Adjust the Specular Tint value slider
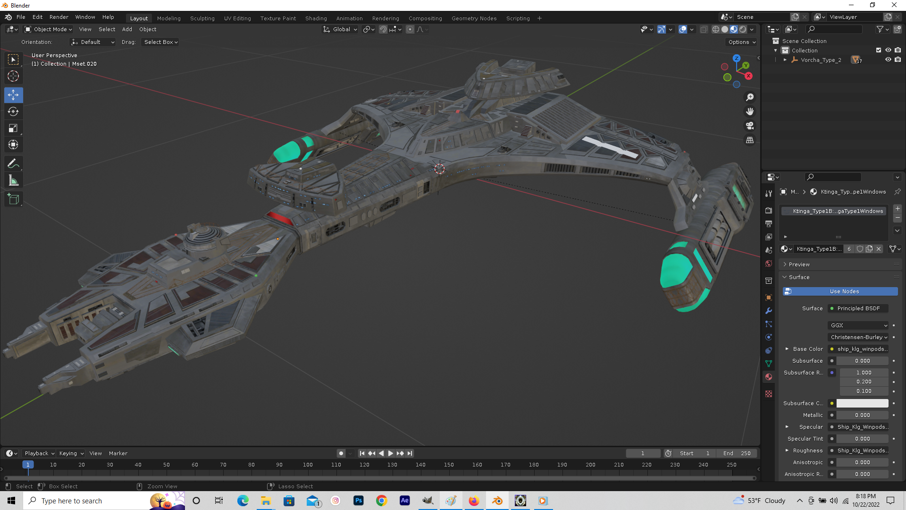Viewport: 906px width, 510px height. click(x=862, y=439)
